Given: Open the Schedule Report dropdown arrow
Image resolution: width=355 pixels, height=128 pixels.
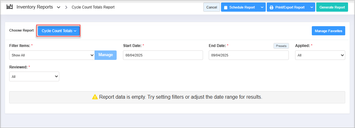Looking at the screenshot, I should pyautogui.click(x=262, y=7).
